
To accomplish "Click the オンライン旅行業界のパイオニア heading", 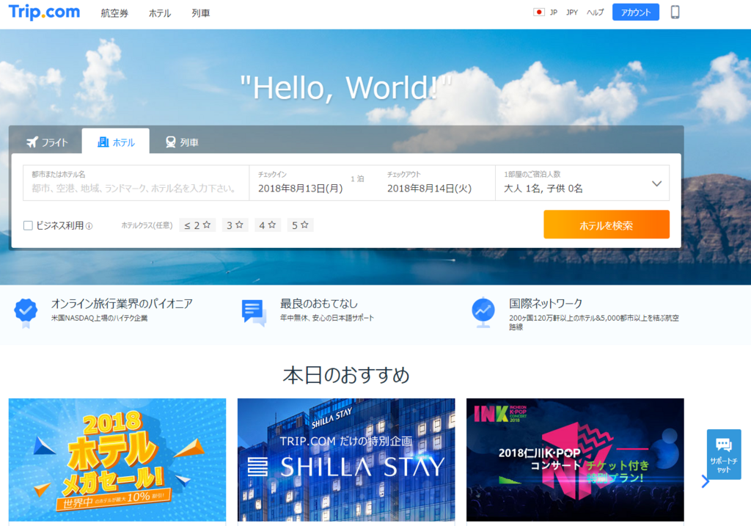I will click(x=122, y=304).
